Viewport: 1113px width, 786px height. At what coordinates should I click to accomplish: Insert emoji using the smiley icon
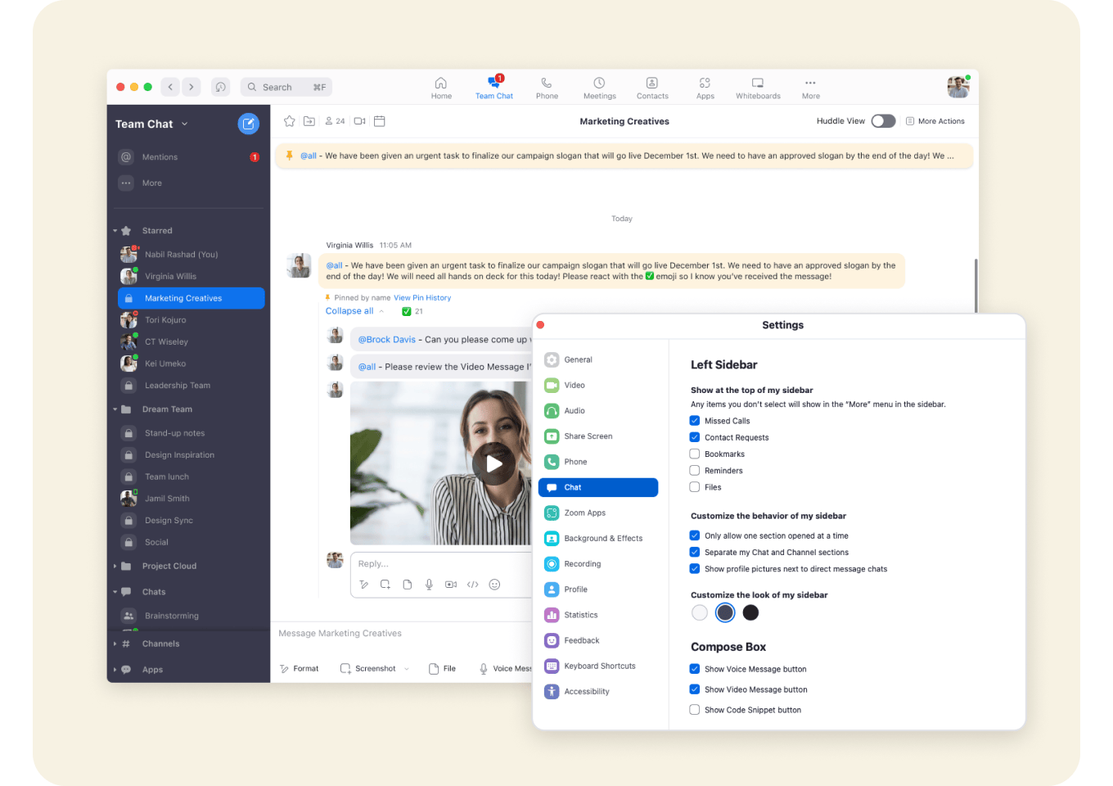click(494, 585)
